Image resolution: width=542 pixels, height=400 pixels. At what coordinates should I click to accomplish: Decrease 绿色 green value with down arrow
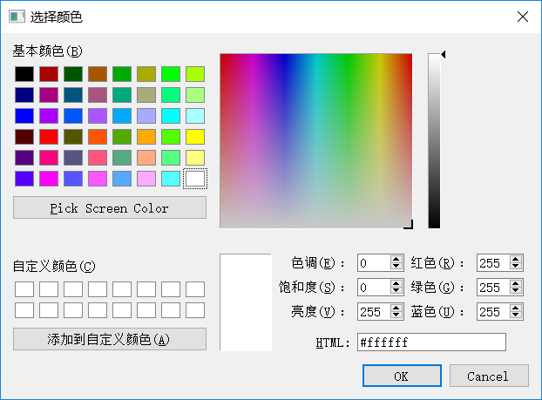[515, 291]
